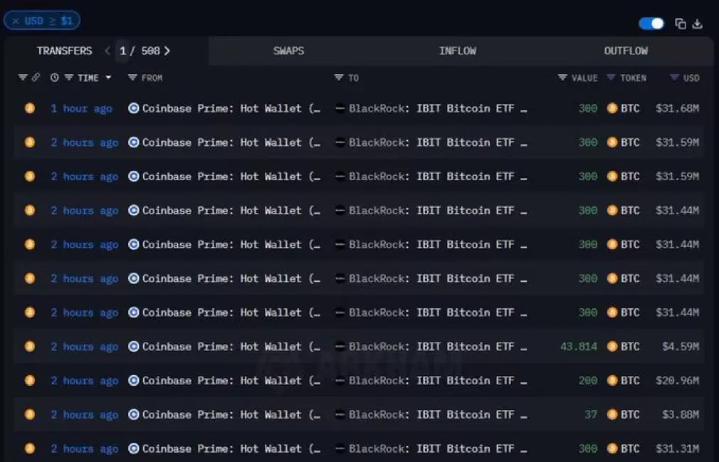The image size is (719, 462).
Task: Click BTC token icon in $20.96M row
Action: click(612, 380)
